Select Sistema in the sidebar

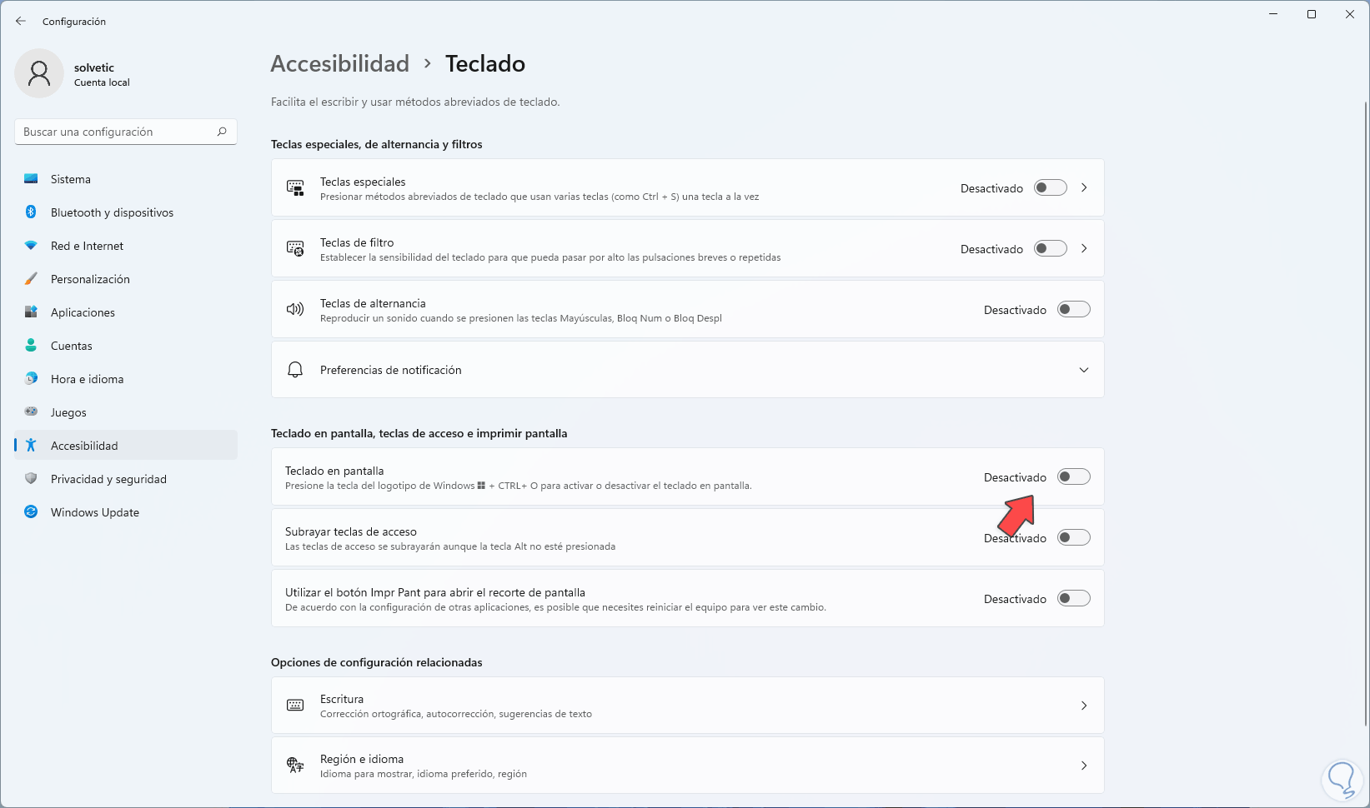click(x=71, y=179)
